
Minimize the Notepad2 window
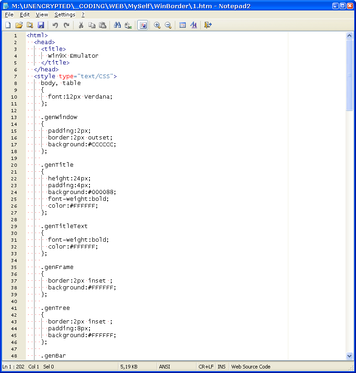(x=335, y=6)
